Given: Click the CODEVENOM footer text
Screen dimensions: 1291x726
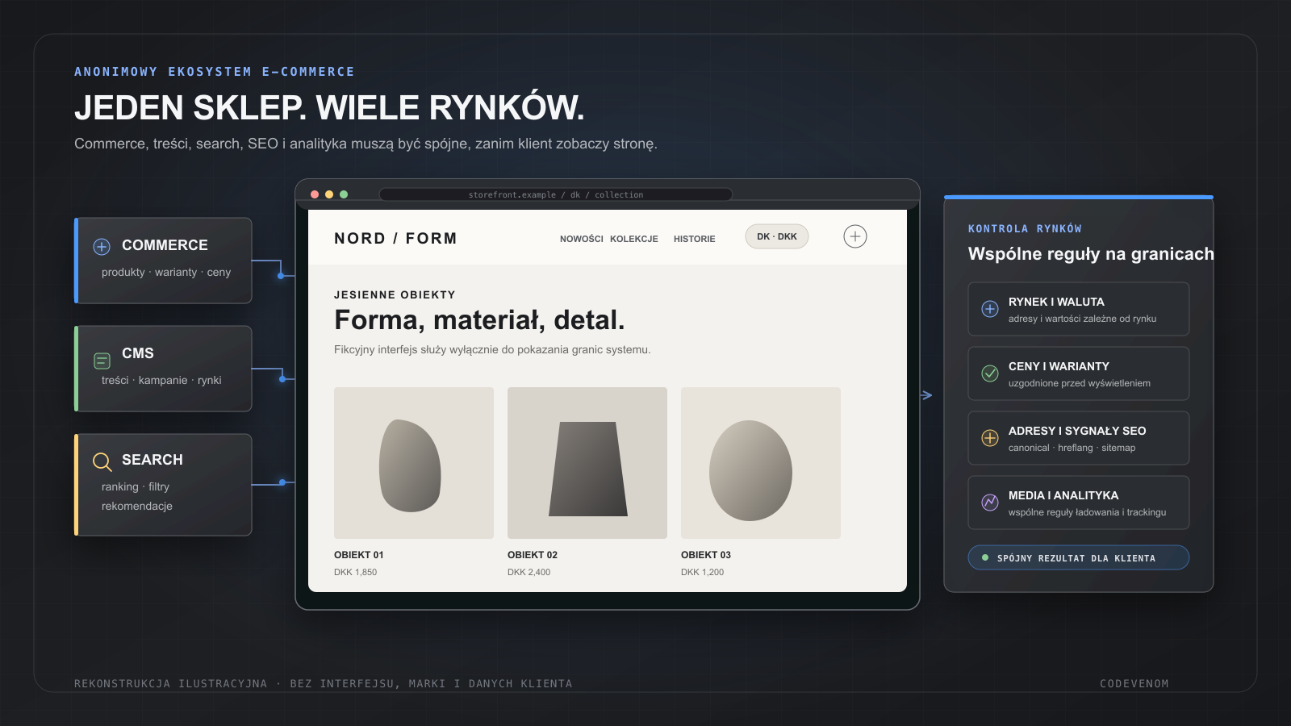Looking at the screenshot, I should click(1134, 684).
